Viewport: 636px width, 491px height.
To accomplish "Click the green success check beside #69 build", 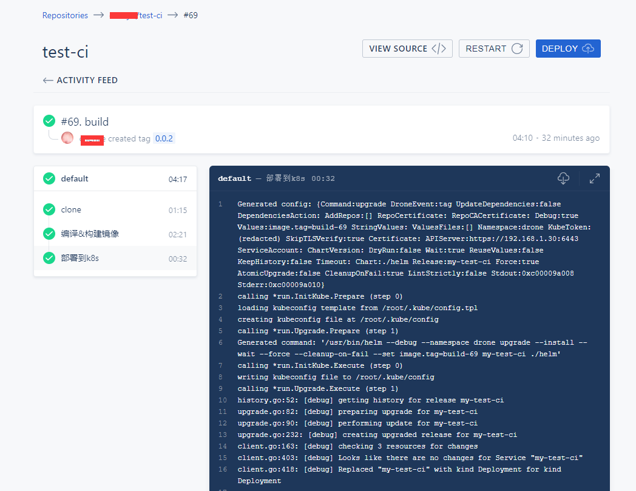I will [x=49, y=121].
